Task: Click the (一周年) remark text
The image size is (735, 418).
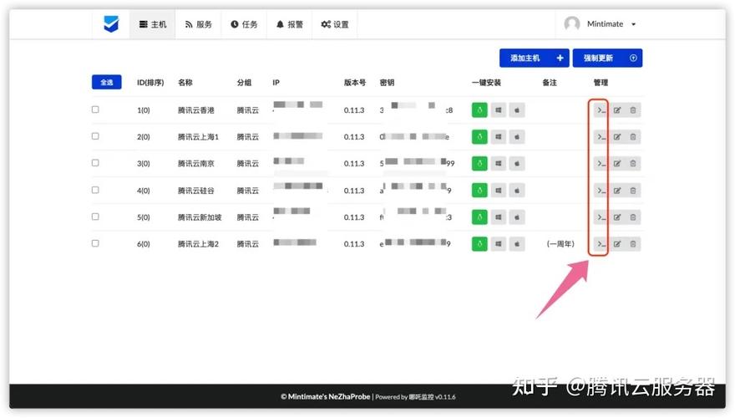Action: pyautogui.click(x=560, y=244)
